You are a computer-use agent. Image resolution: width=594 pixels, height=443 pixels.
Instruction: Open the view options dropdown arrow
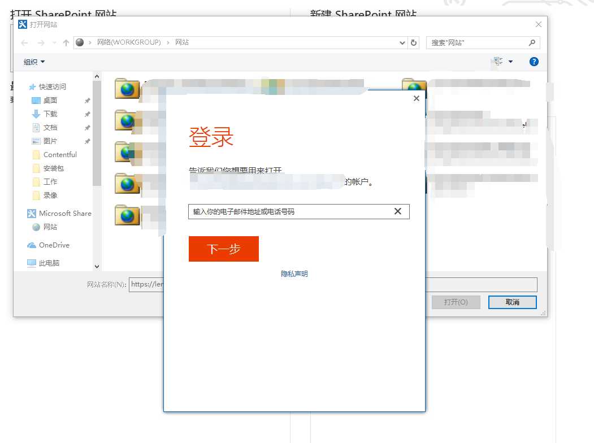click(511, 62)
